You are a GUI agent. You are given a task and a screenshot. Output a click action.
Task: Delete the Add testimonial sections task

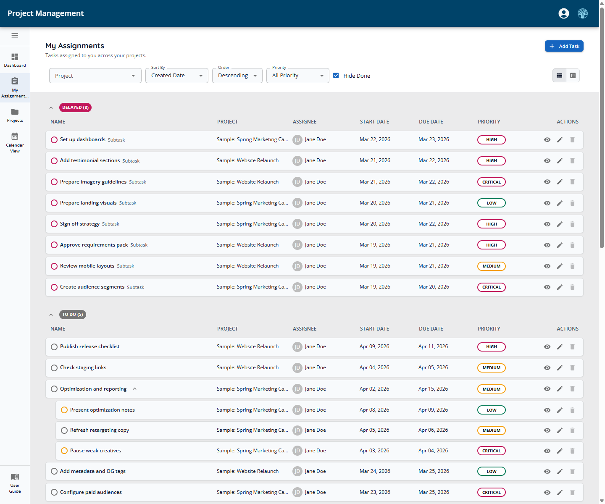click(x=572, y=161)
